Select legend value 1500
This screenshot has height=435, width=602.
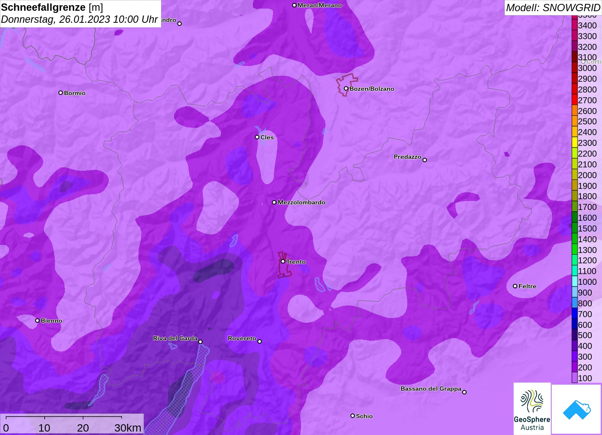pyautogui.click(x=587, y=228)
